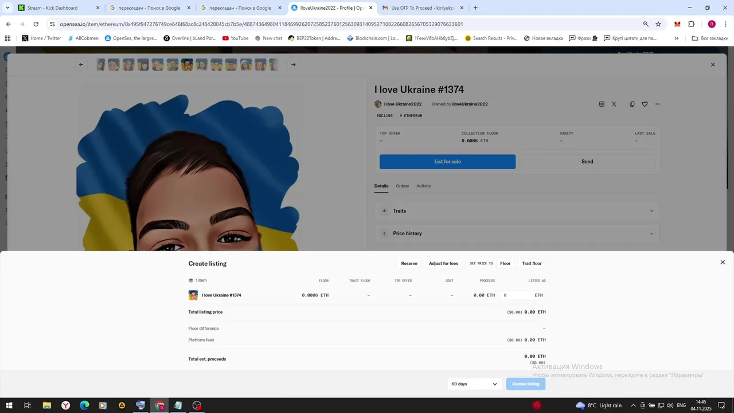734x413 pixels.
Task: Open New chat bookmark
Action: click(x=268, y=38)
